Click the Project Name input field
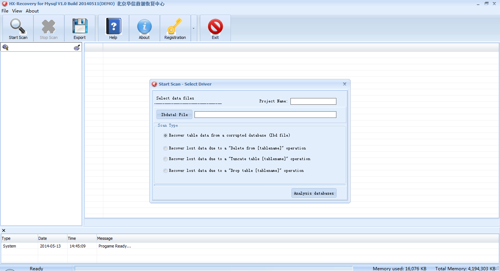 [x=313, y=101]
